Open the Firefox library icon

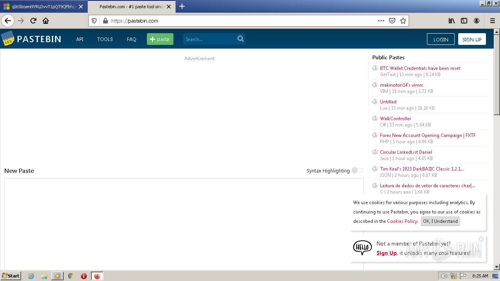tap(452, 21)
